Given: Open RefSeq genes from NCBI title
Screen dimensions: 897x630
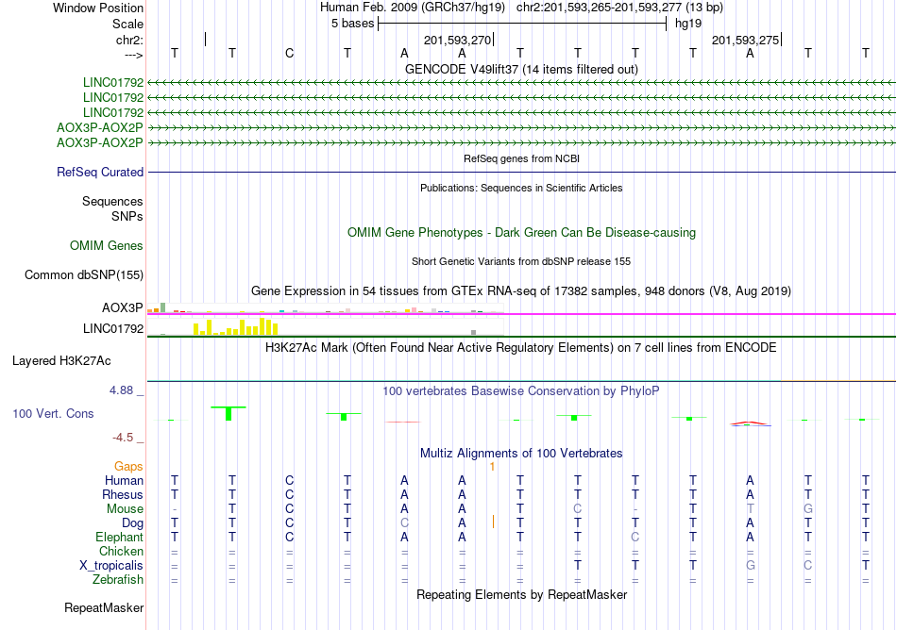Looking at the screenshot, I should click(x=521, y=158).
